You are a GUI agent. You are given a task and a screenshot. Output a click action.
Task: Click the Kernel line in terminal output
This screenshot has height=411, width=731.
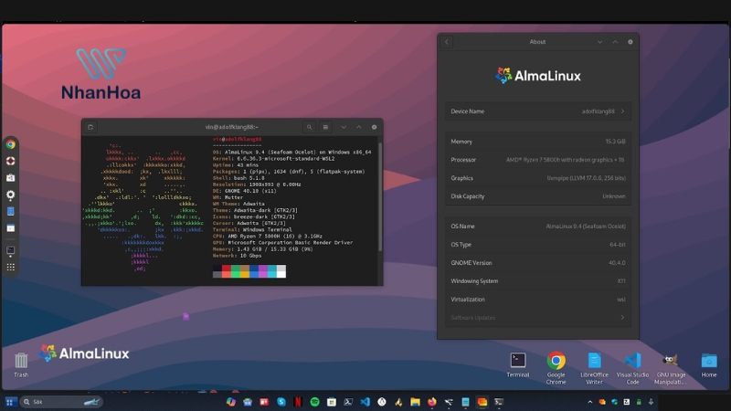273,158
